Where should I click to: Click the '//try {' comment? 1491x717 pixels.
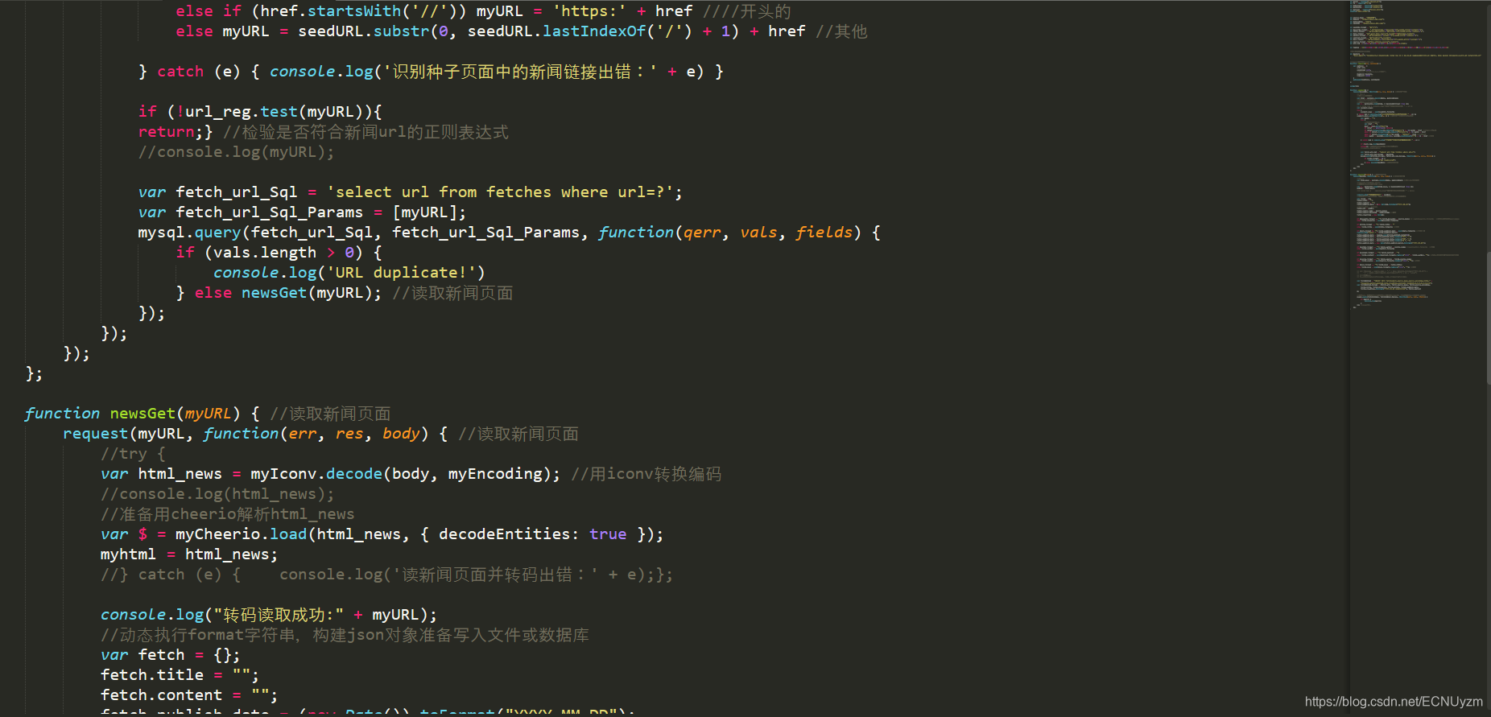pos(133,454)
